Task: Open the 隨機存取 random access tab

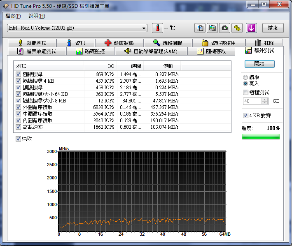Action: pos(211,51)
